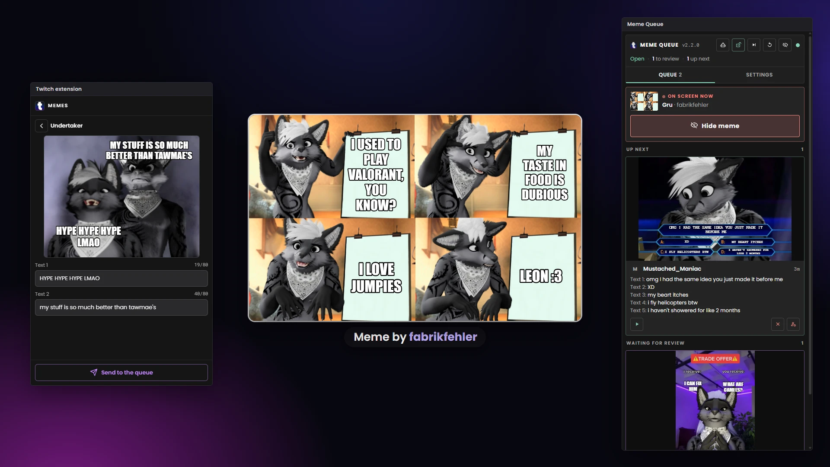This screenshot has width=830, height=467.
Task: Click the '1 up next' status text
Action: click(698, 59)
